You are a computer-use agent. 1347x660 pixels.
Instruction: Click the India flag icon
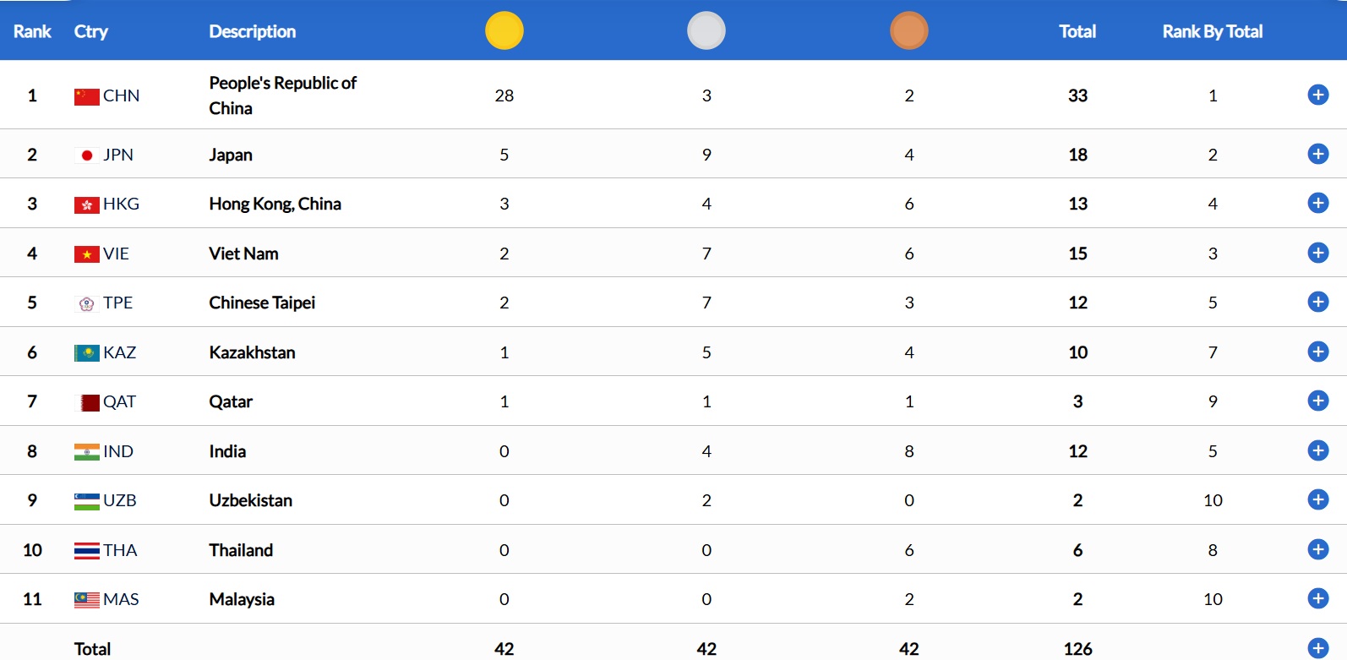(x=86, y=452)
